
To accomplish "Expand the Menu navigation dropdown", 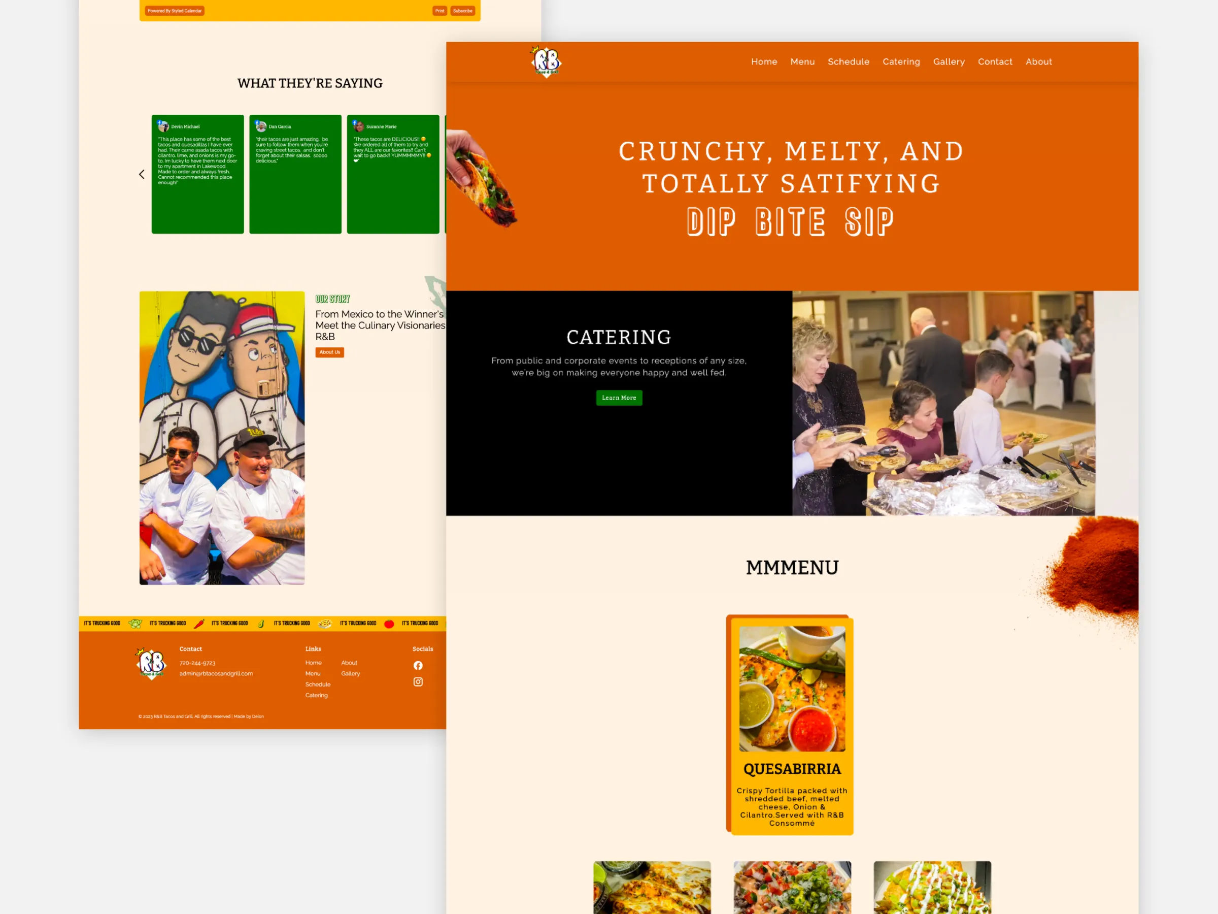I will (802, 61).
